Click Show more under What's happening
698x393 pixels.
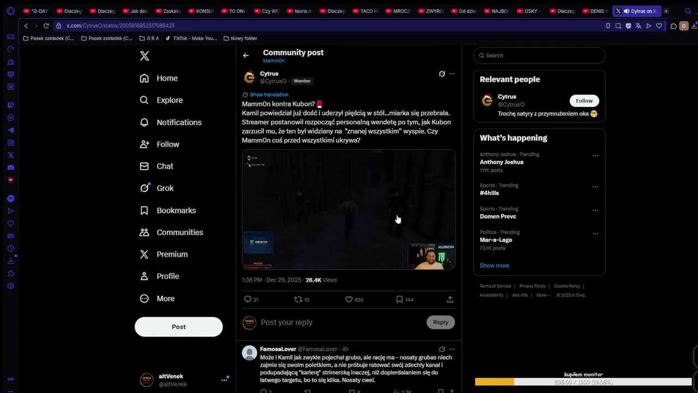495,265
